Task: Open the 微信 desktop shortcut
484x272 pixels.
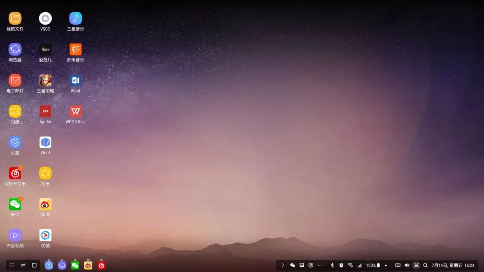Action: (15, 204)
